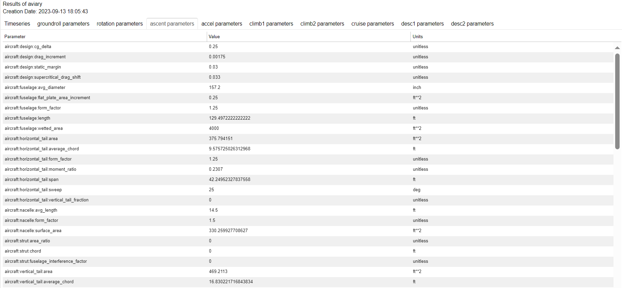Switch to climb1 parameters tab
The width and height of the screenshot is (622, 288).
pyautogui.click(x=271, y=24)
